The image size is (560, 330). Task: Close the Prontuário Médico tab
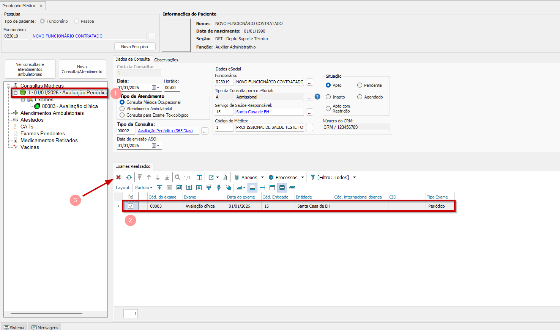pyautogui.click(x=41, y=6)
